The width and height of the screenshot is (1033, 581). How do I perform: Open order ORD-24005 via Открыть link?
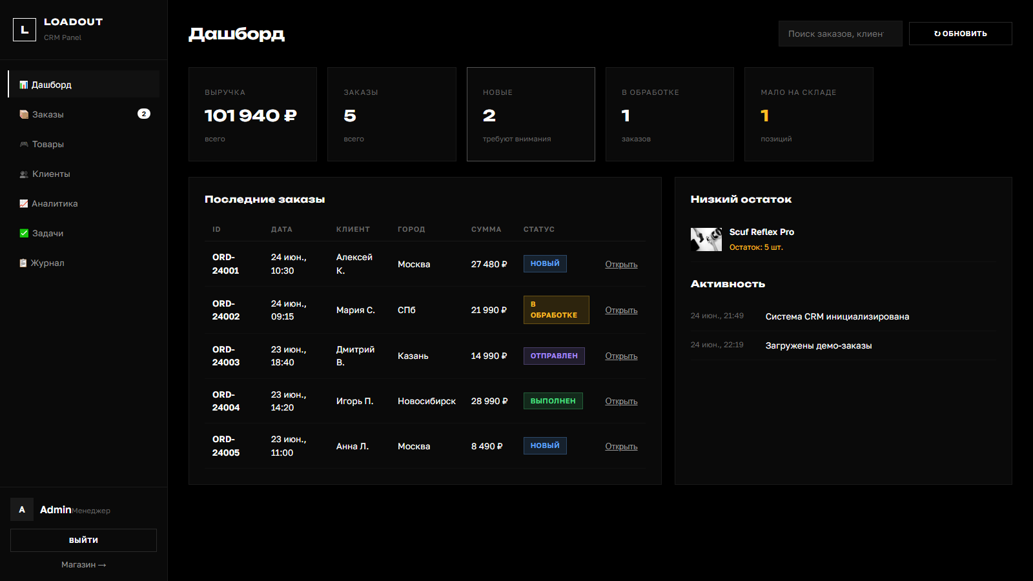pyautogui.click(x=621, y=446)
